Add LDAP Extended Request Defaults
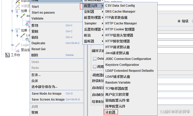Image resolution: width=193 pixels, height=116 pixels. click(x=130, y=71)
